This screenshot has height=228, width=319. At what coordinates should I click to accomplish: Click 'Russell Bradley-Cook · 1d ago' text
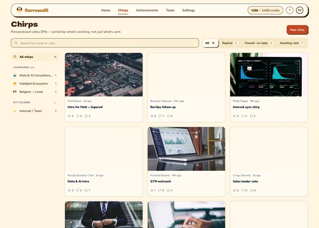pos(85,175)
